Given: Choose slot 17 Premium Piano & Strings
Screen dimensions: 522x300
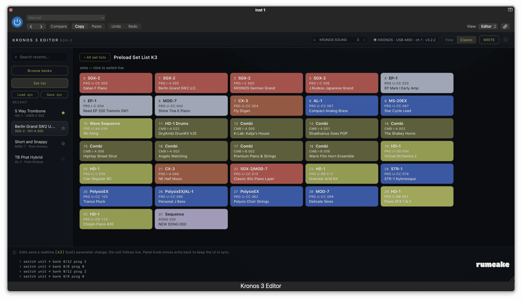Looking at the screenshot, I should coord(266,151).
